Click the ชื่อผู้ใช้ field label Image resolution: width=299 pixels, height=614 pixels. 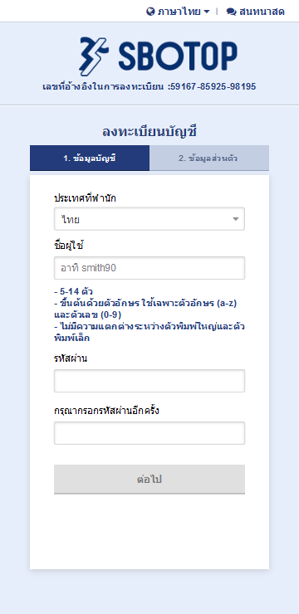click(x=70, y=246)
